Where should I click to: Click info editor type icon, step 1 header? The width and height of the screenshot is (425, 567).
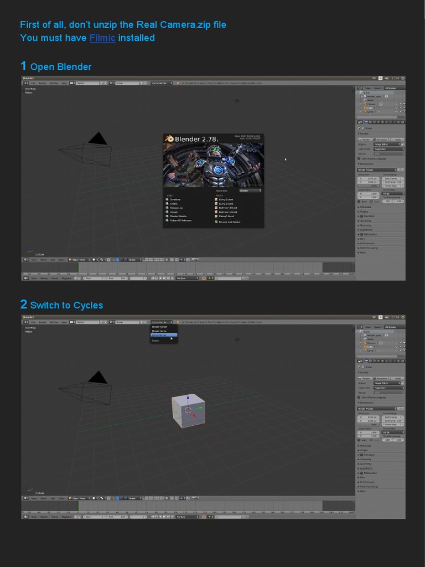pos(25,83)
